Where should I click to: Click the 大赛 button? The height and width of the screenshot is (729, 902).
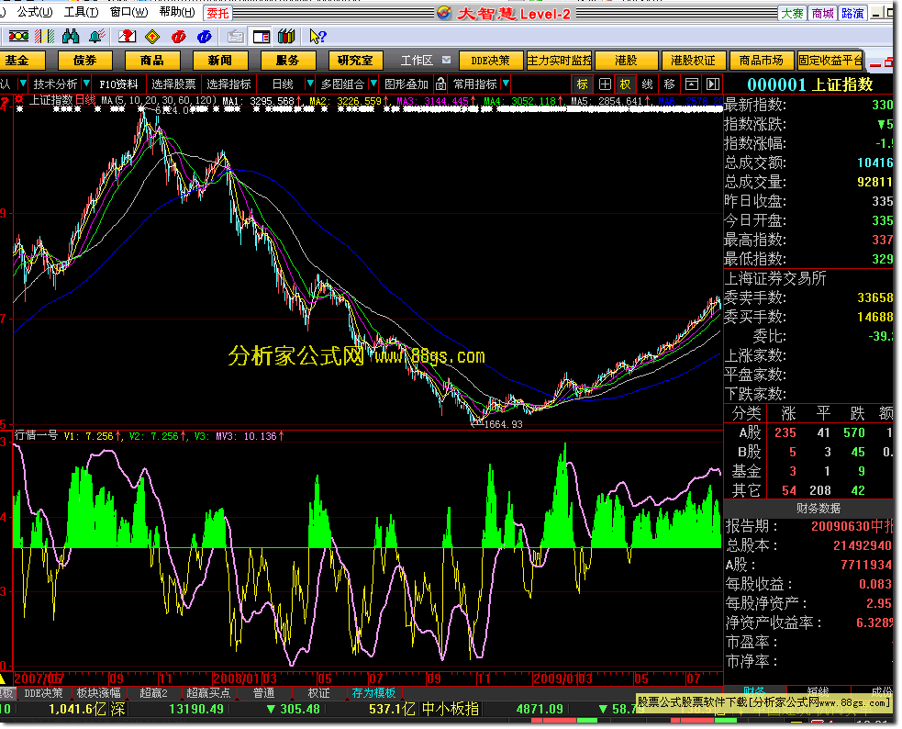pyautogui.click(x=792, y=13)
